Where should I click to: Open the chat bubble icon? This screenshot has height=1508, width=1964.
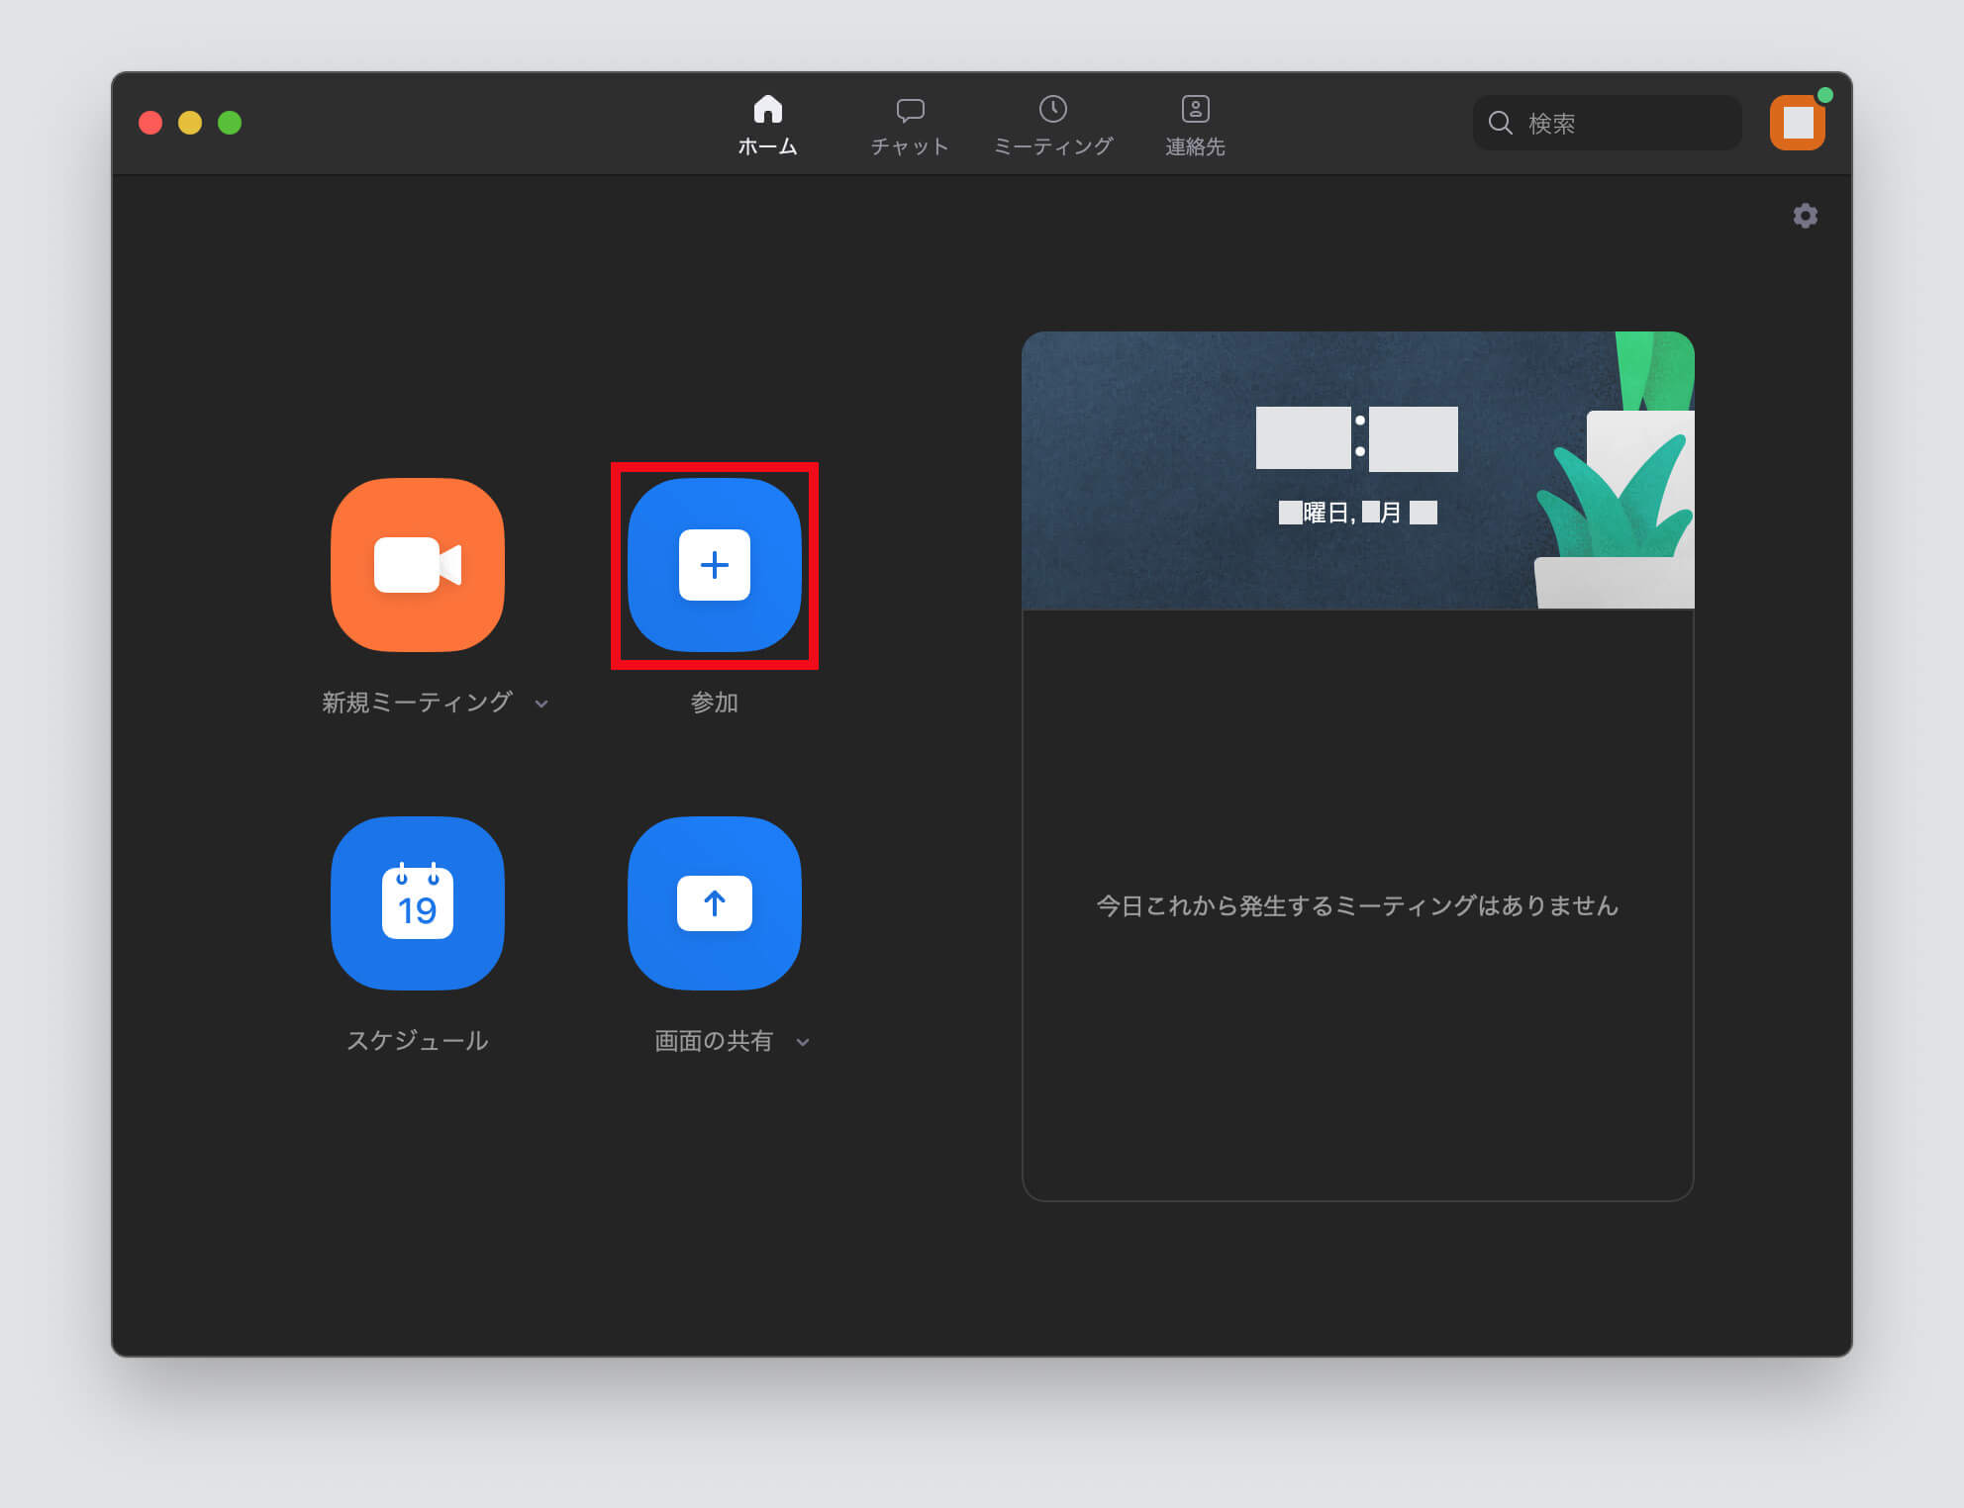click(910, 109)
